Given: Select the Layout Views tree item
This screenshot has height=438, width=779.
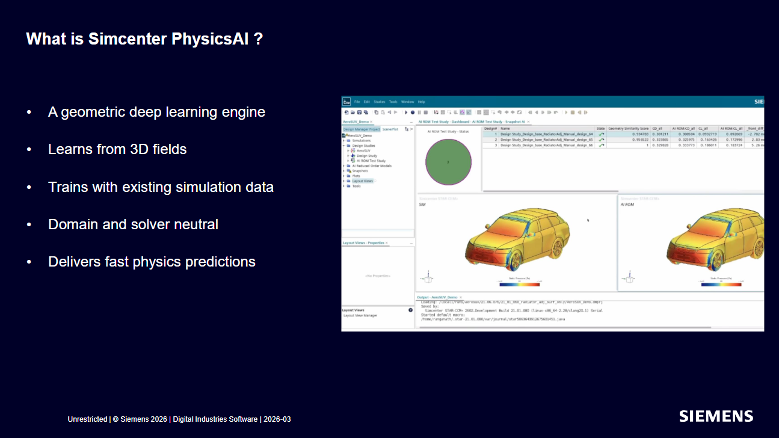Looking at the screenshot, I should coord(363,181).
